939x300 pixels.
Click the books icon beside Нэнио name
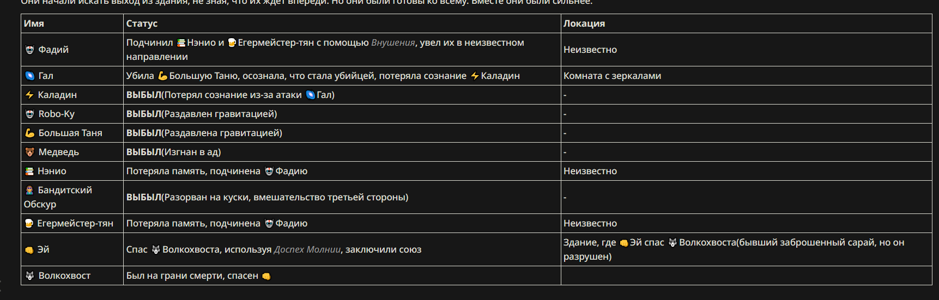tap(29, 171)
